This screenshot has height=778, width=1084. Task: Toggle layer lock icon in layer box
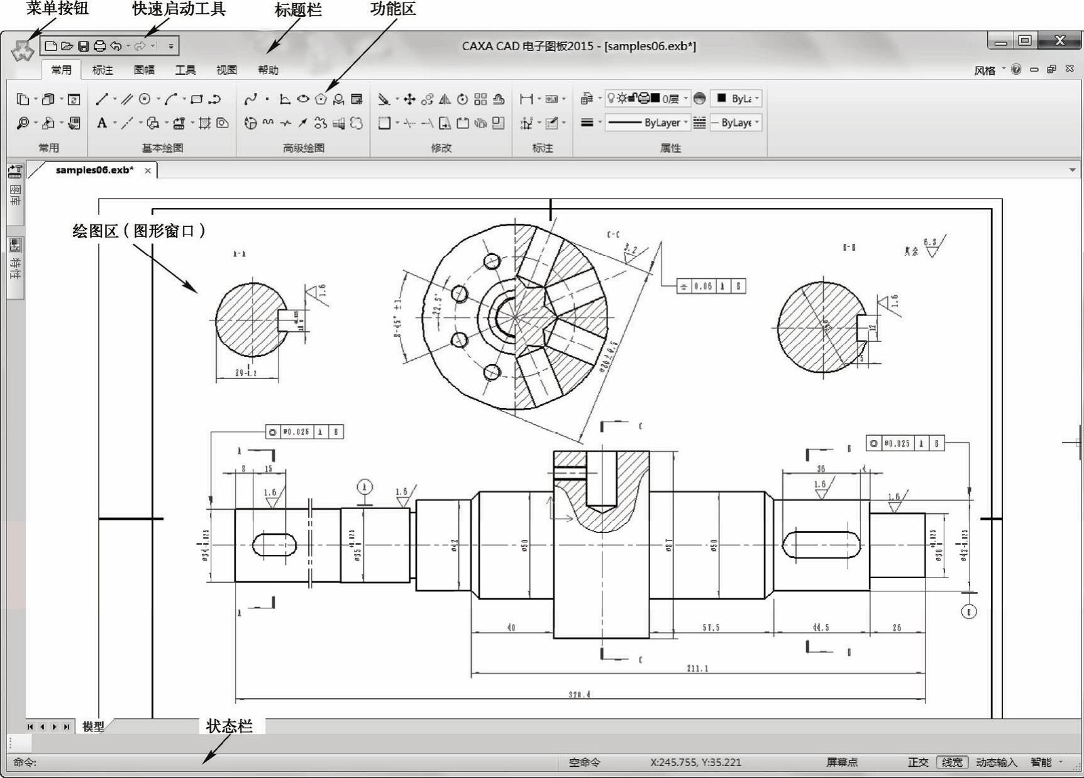coord(633,98)
